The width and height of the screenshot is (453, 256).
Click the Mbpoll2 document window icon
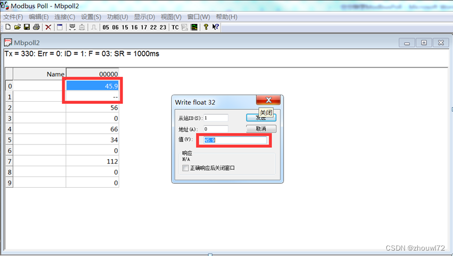8,43
